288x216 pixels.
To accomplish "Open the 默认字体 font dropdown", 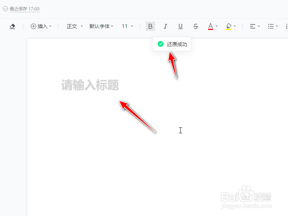I will coord(100,26).
